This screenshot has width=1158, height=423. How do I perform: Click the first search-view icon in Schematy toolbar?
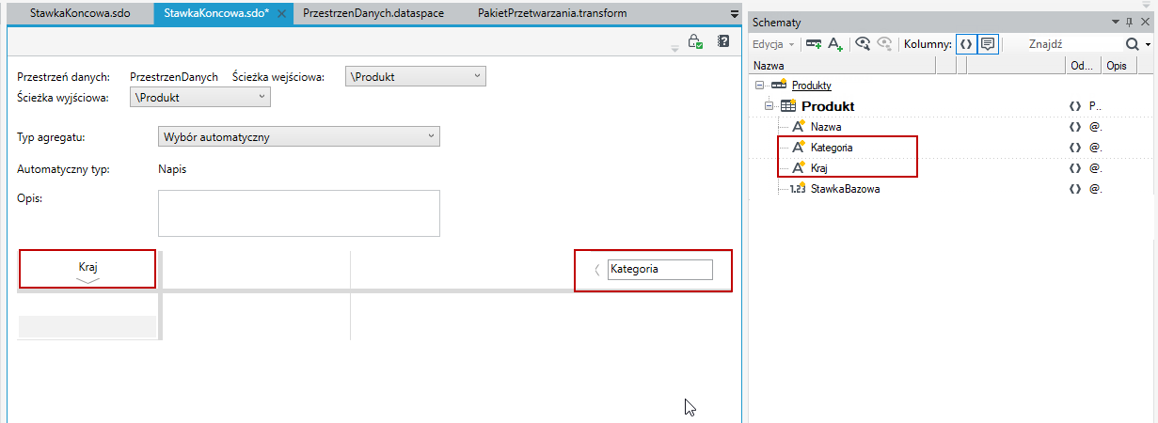863,44
